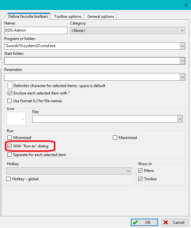Toggle Enclose each selected item checkbox

[x=10, y=93]
